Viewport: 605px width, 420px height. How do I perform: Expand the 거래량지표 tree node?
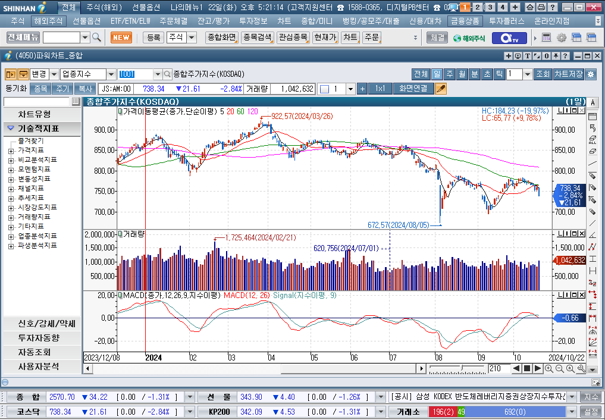pyautogui.click(x=11, y=218)
